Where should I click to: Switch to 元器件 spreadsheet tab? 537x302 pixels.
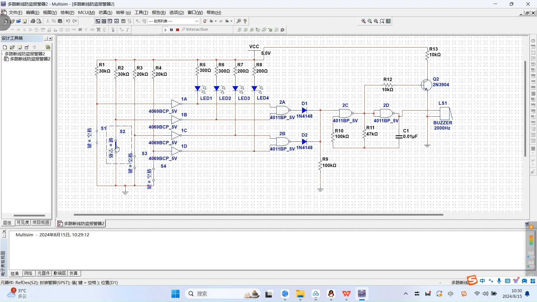(44, 273)
